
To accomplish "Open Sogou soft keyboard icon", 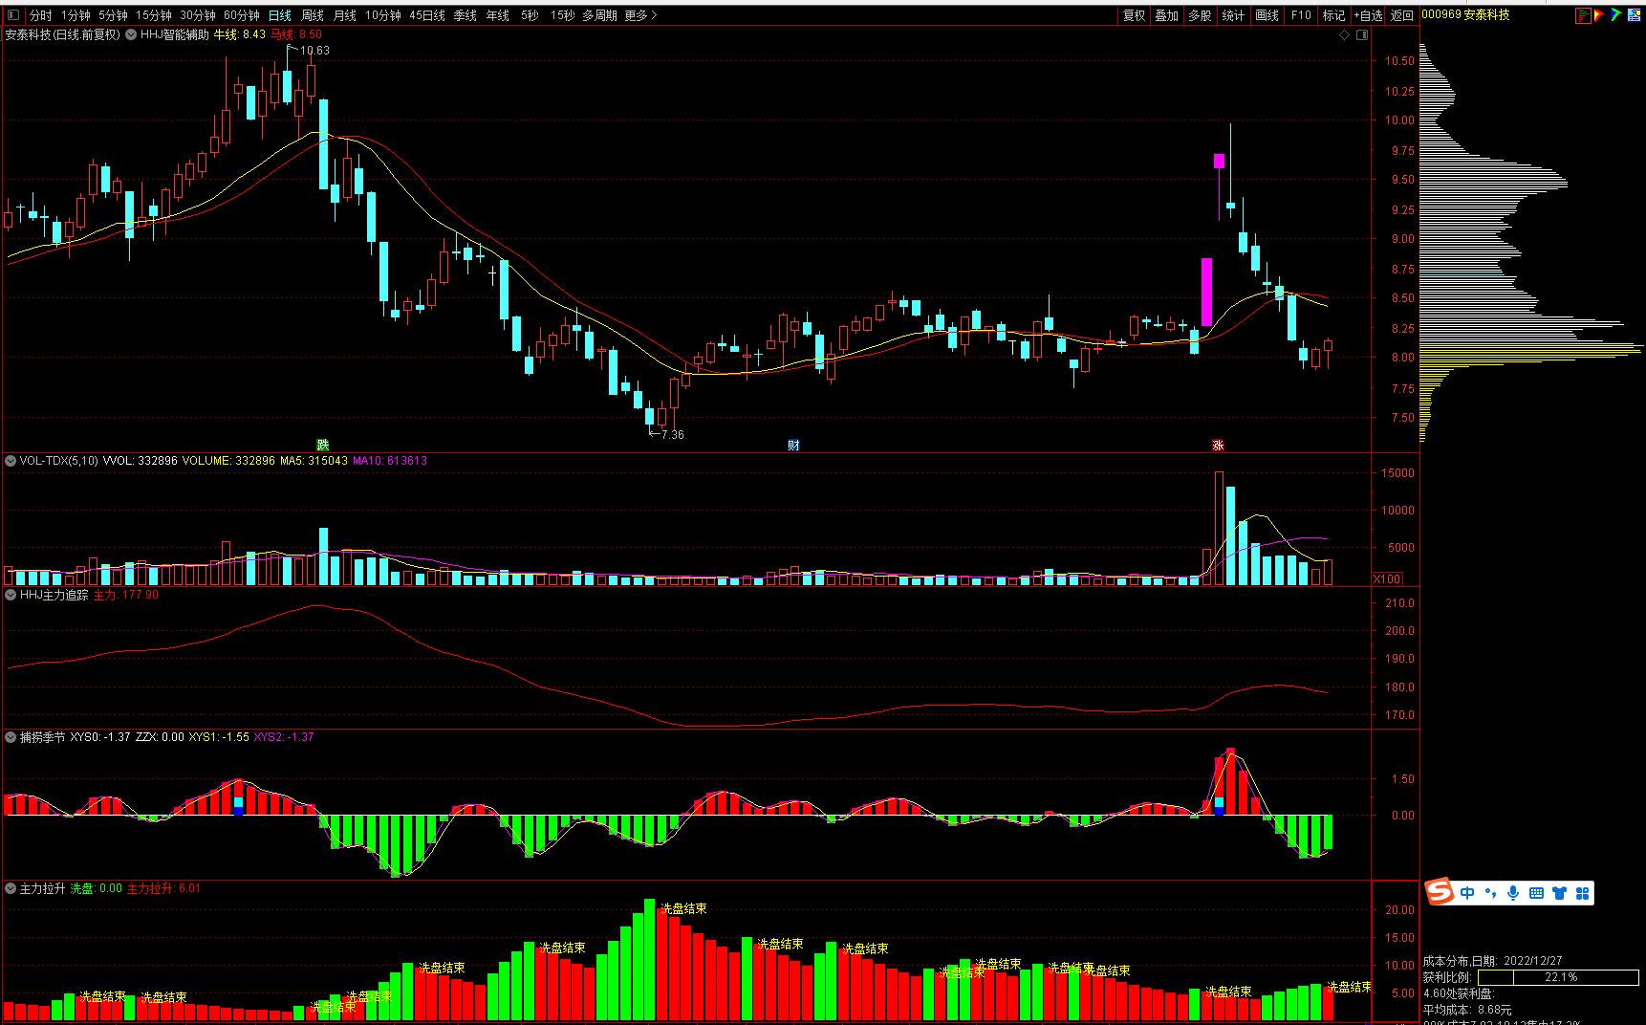I will pos(1536,893).
